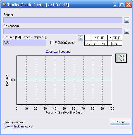The height and width of the screenshot is (135, 133).
Task: Enable the Průběžný posun checkbox
Action: [52, 43]
